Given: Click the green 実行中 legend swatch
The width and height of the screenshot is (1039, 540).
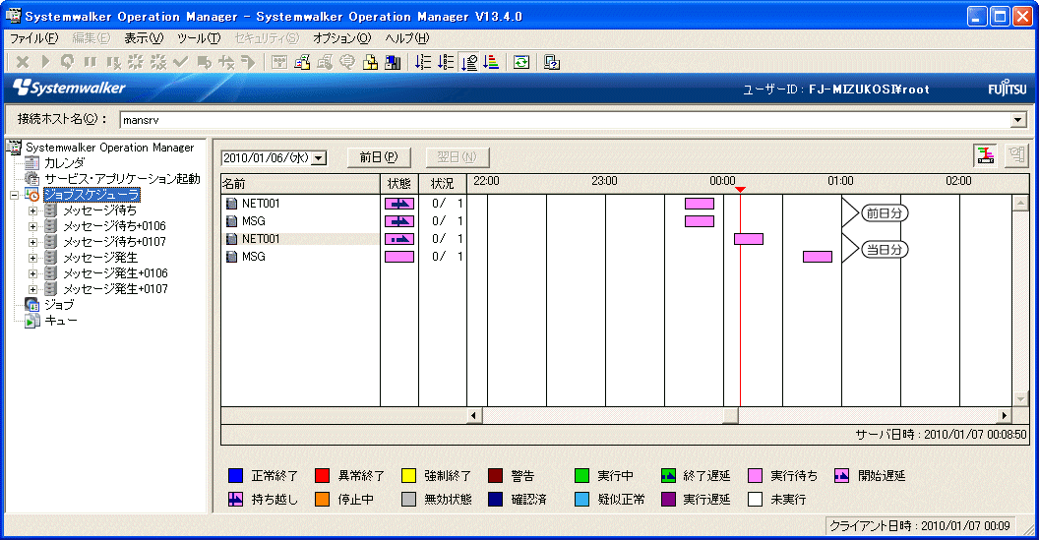Looking at the screenshot, I should [x=581, y=476].
